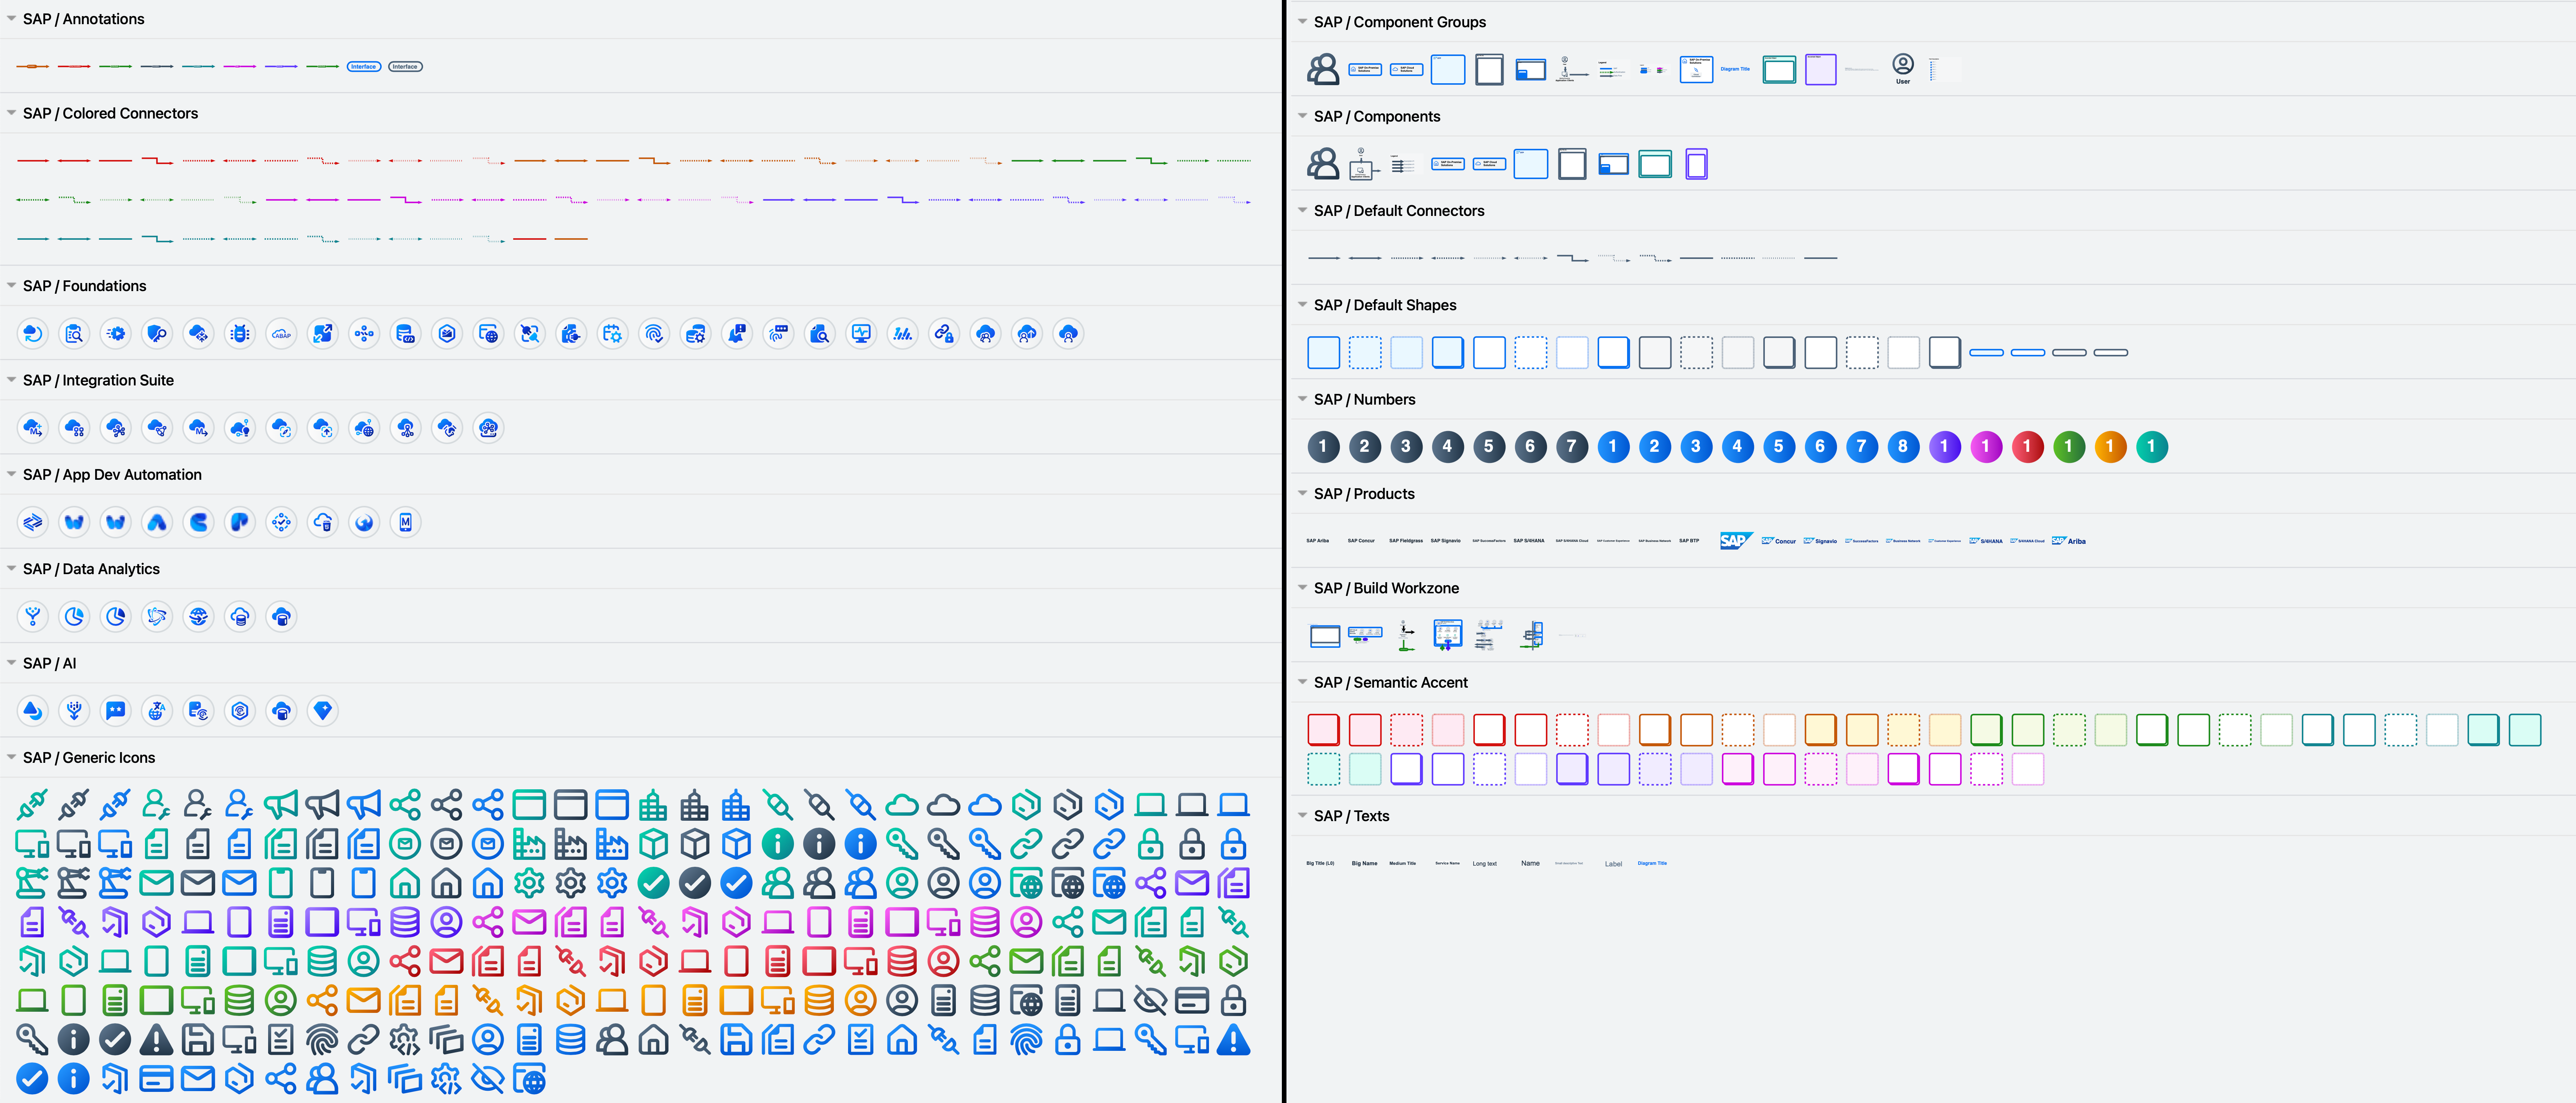This screenshot has width=2576, height=1103.
Task: Select the warning triangle icon in Generic Icons
Action: [1233, 1040]
